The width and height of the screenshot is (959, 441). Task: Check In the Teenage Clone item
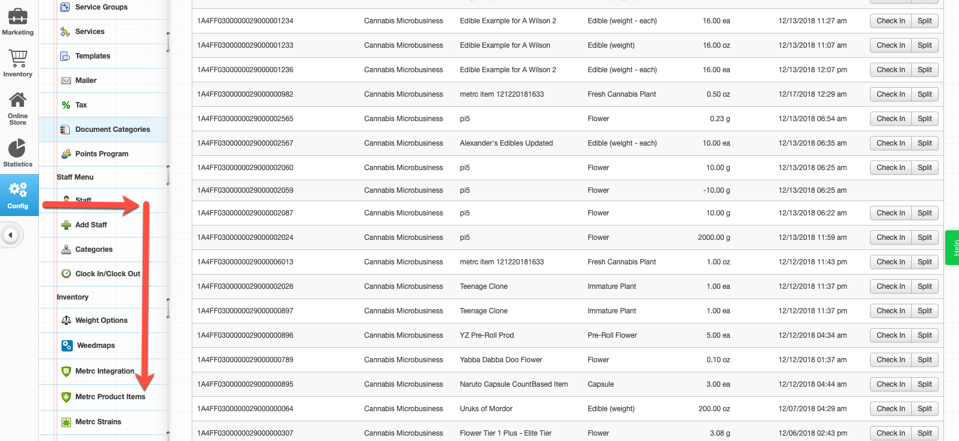coord(890,286)
